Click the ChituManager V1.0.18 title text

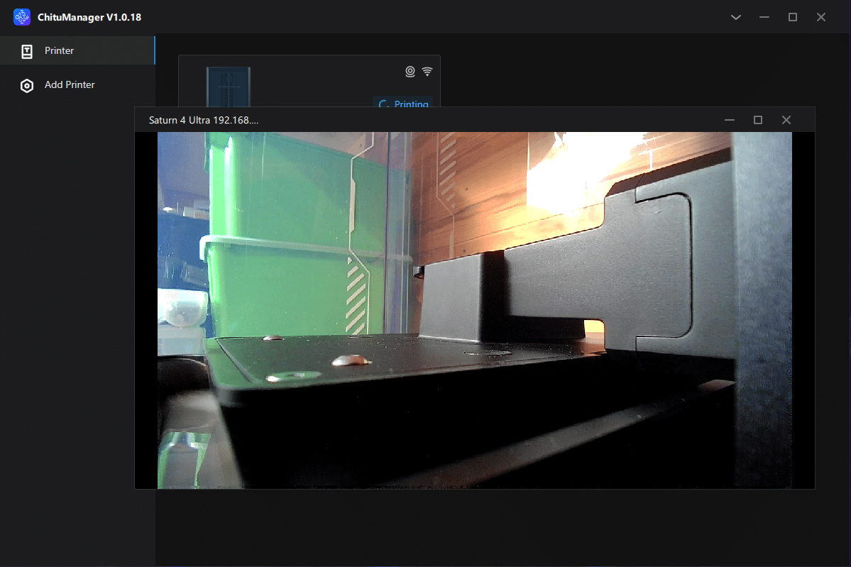[x=89, y=17]
